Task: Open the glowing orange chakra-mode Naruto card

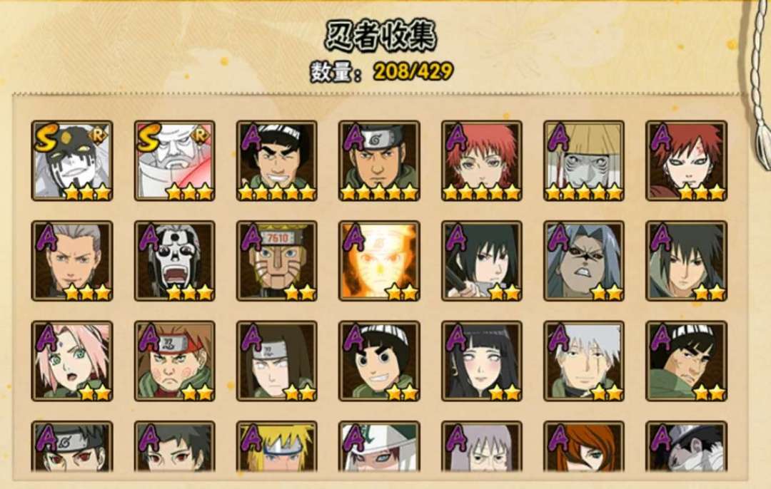Action: pos(379,261)
